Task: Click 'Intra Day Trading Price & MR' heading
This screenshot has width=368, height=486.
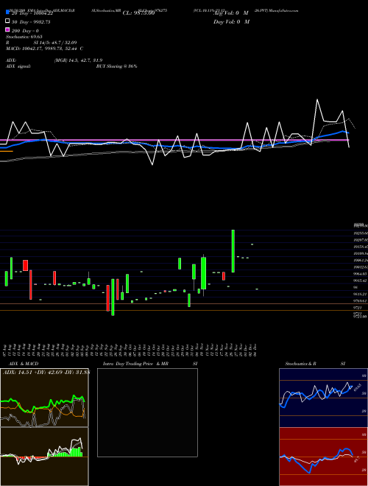Action: tap(135, 364)
